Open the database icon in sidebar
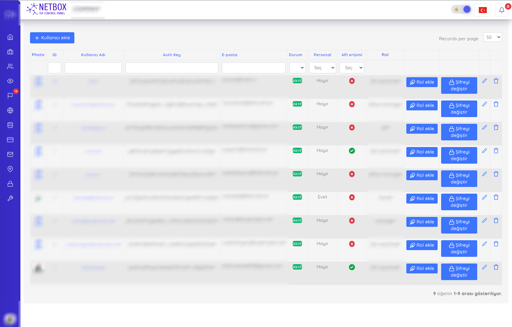This screenshot has height=327, width=512. 10,125
